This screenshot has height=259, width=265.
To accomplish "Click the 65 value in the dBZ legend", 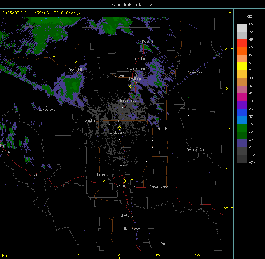I will pos(251,39).
